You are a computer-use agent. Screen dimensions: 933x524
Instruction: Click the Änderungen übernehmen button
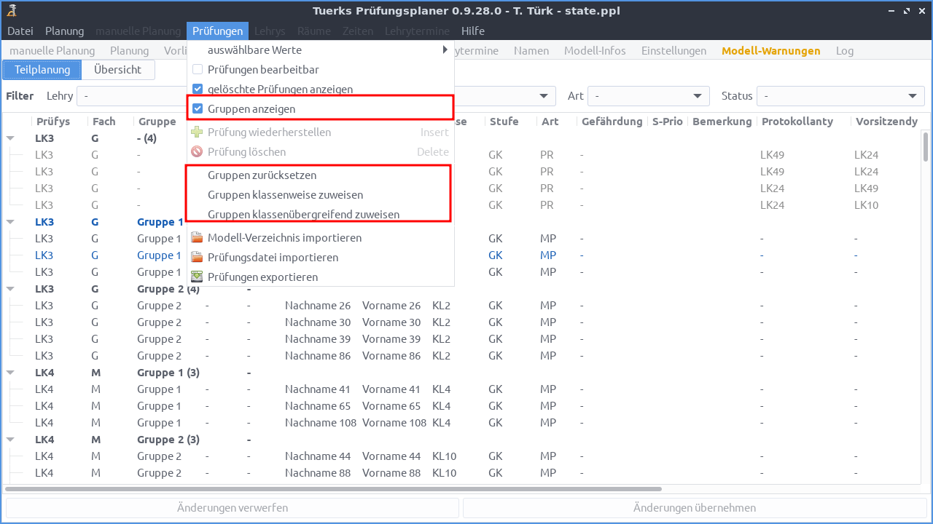pos(695,507)
